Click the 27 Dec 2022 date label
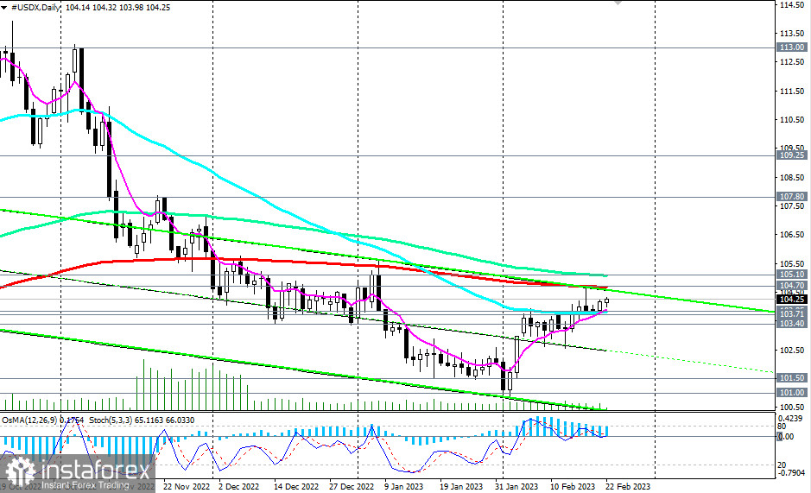 351,487
